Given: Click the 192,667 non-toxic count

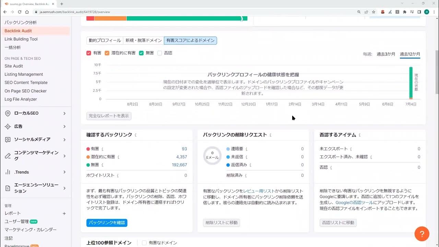Looking at the screenshot, I should click(179, 165).
